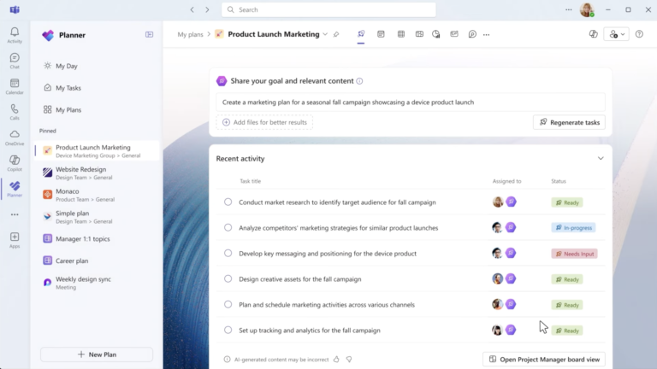Viewport: 657px width, 369px height.
Task: Complete the key messaging task
Action: point(228,253)
